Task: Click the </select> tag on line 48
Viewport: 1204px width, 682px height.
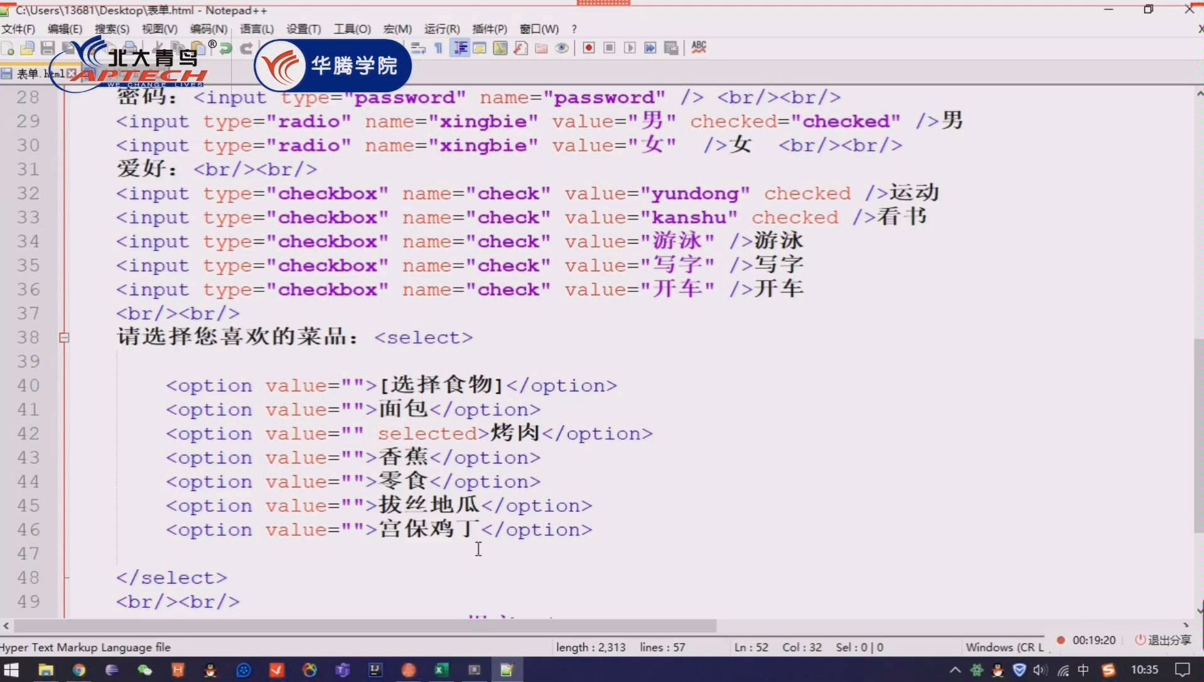Action: click(x=171, y=578)
